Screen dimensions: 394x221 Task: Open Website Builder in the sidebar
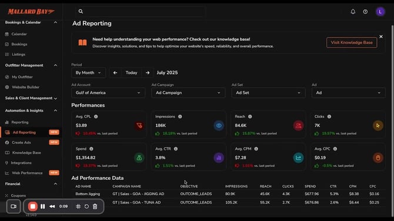click(26, 87)
